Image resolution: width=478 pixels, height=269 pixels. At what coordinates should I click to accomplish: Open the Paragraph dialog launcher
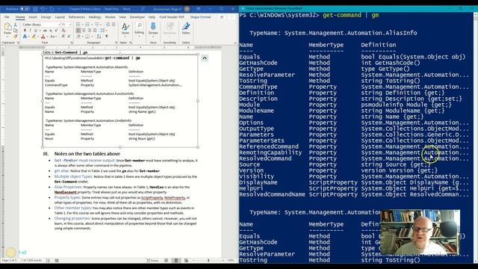point(117,43)
